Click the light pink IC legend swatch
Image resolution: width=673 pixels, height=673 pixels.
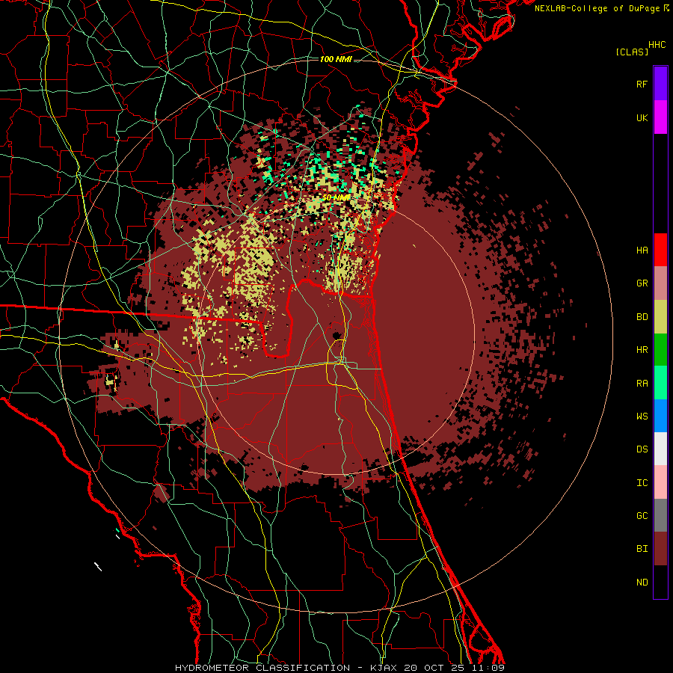coord(660,482)
